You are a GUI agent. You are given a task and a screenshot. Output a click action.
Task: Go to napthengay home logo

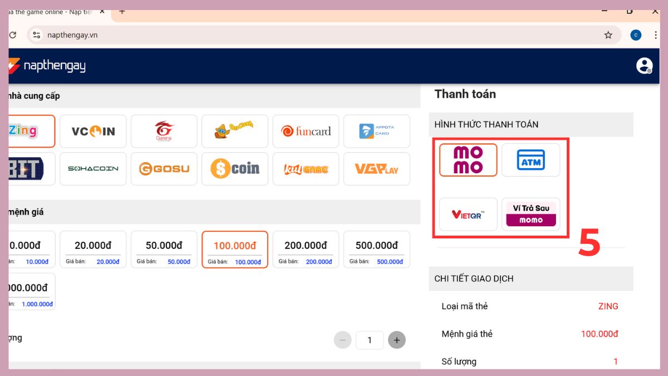(x=47, y=66)
